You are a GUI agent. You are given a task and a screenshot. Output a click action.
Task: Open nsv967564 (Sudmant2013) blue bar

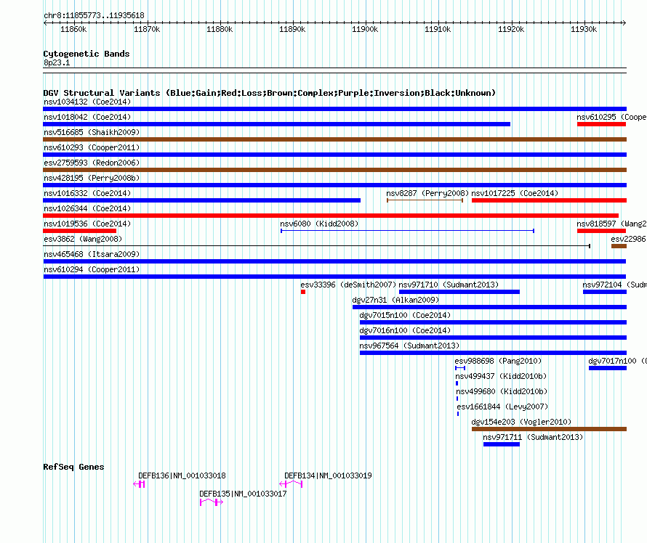pos(493,353)
